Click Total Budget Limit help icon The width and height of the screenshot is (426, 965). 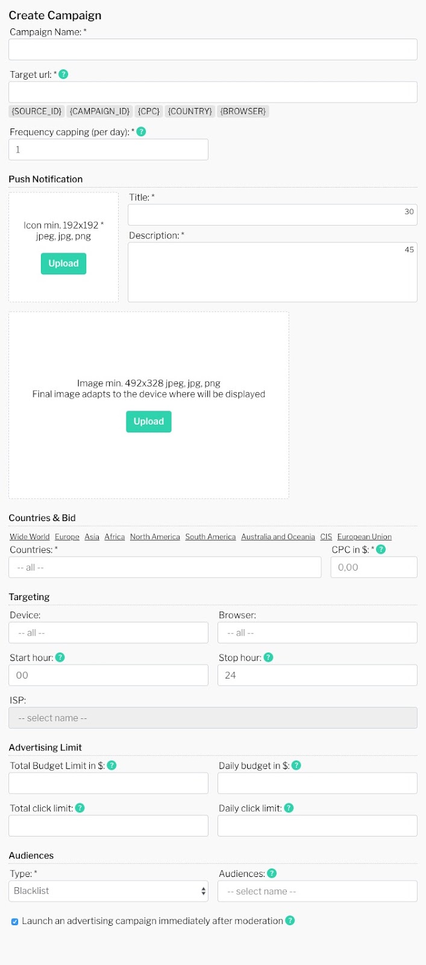pos(111,765)
